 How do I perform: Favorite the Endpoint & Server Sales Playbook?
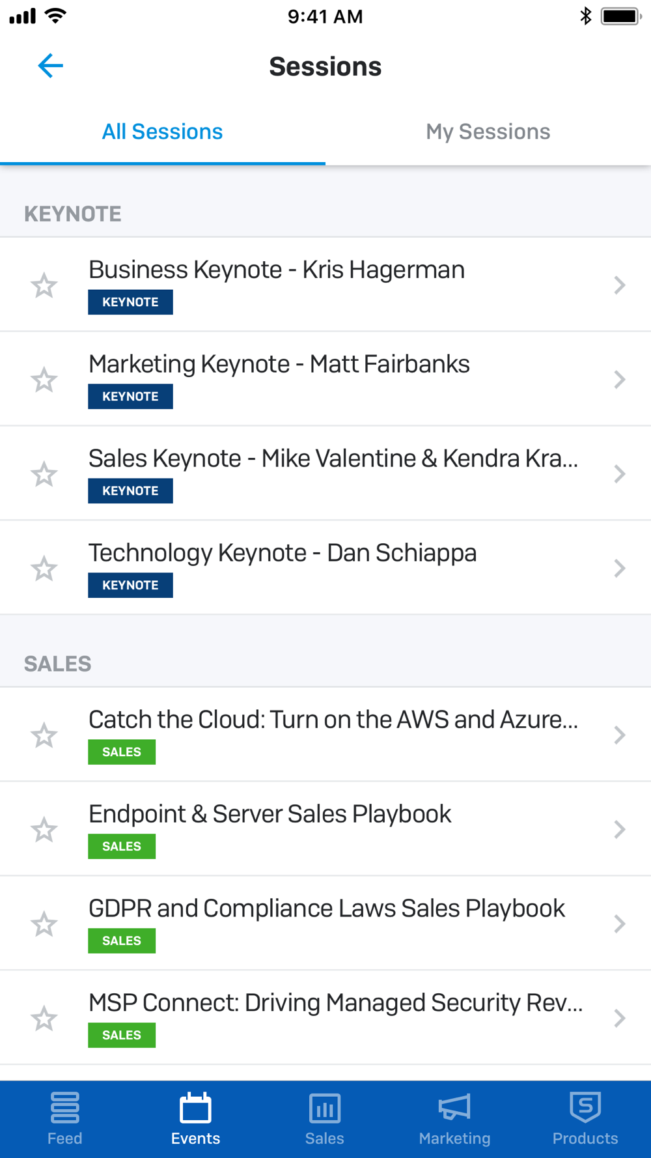point(44,830)
